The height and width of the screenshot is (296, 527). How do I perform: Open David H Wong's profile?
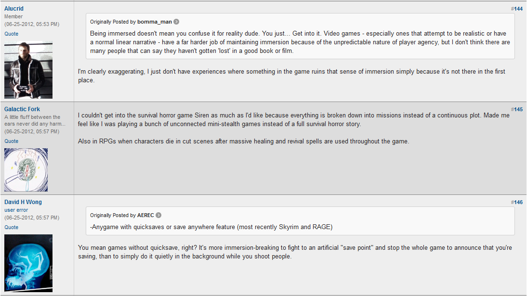point(23,202)
